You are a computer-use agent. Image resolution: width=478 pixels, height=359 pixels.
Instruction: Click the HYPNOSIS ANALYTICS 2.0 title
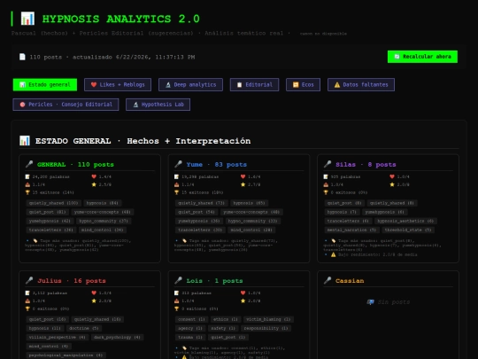click(x=120, y=19)
